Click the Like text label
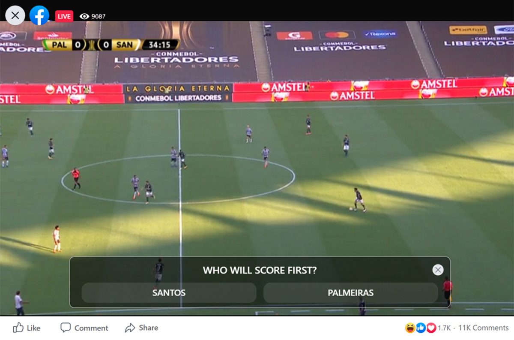The image size is (514, 340). click(x=33, y=328)
